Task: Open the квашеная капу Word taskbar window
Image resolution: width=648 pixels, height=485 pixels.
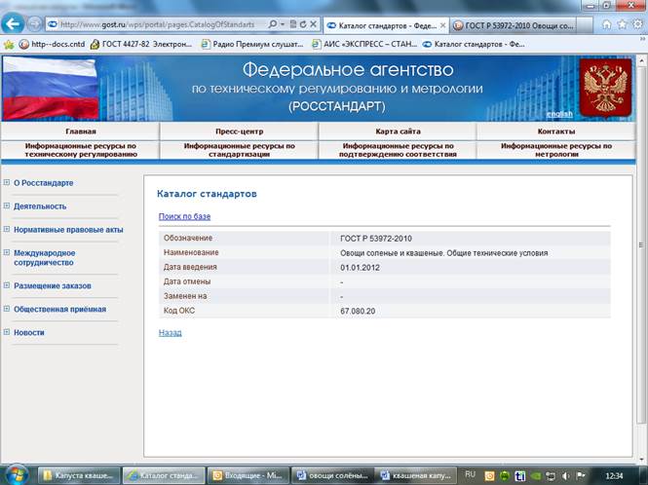Action: pyautogui.click(x=416, y=475)
